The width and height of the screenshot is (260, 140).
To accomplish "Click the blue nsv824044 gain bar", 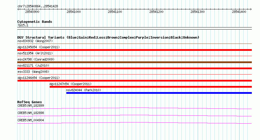I will 159,93.
